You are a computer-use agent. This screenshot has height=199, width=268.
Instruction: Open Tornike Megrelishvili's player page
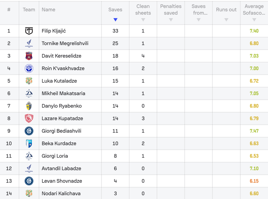point(65,43)
